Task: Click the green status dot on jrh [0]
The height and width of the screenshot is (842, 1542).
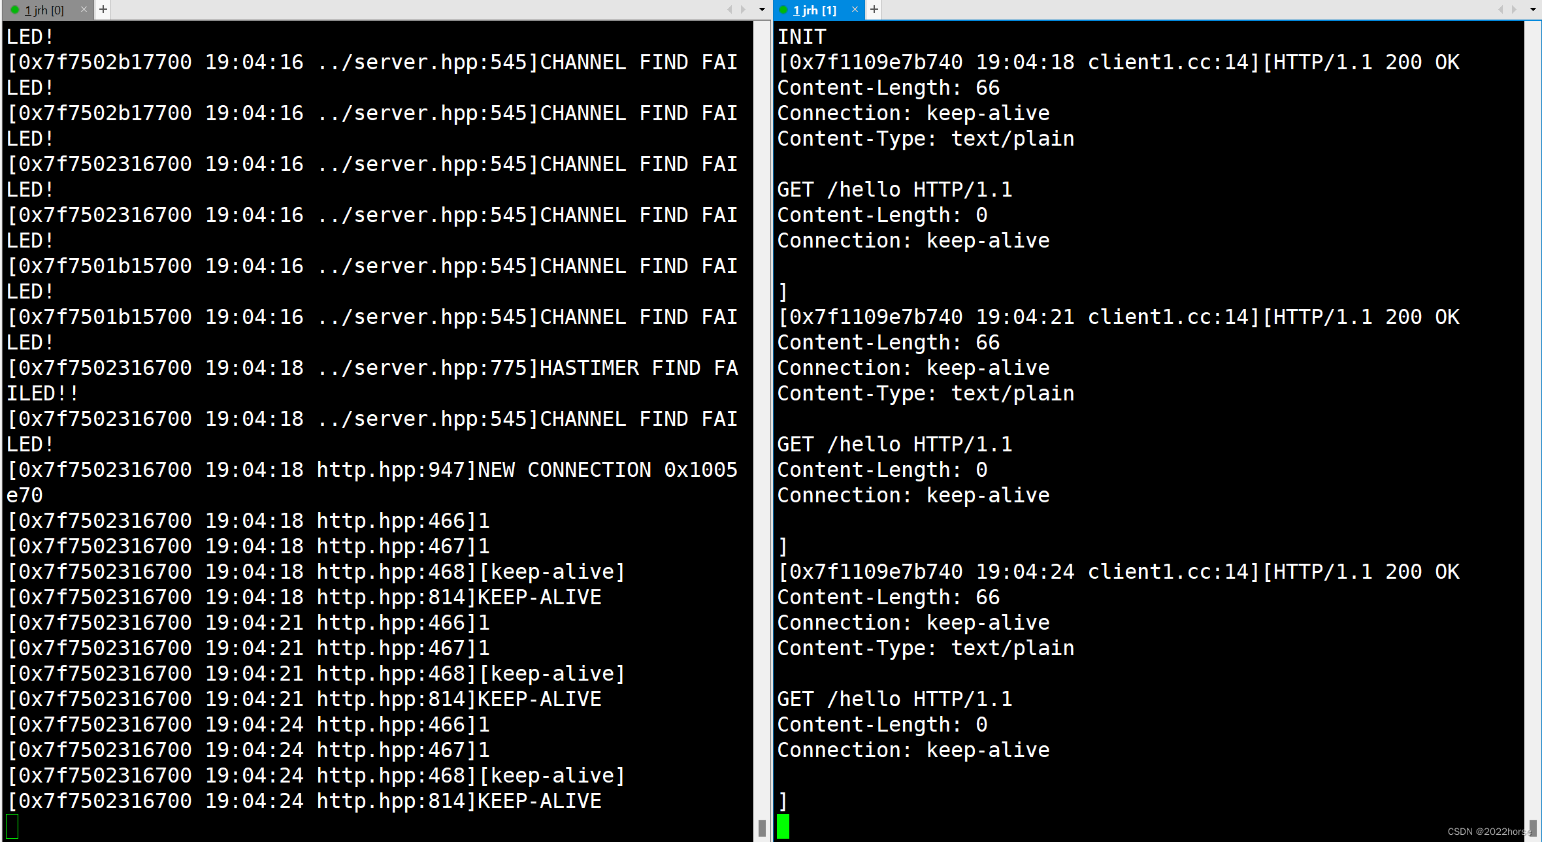Action: pyautogui.click(x=14, y=10)
